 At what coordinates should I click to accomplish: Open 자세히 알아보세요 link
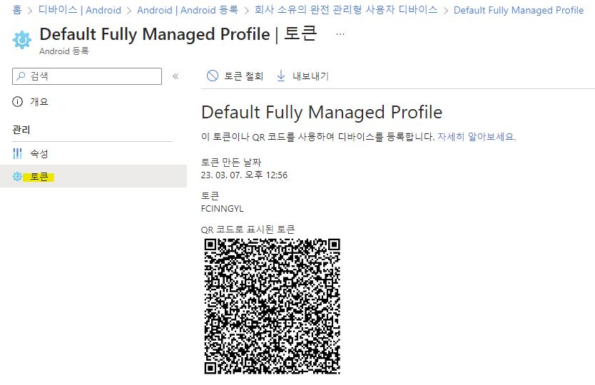point(477,137)
